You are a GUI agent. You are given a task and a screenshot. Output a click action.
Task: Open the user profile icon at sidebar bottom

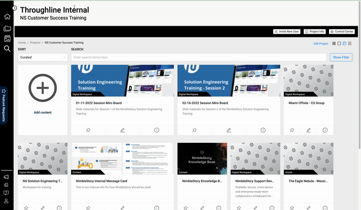(x=7, y=201)
